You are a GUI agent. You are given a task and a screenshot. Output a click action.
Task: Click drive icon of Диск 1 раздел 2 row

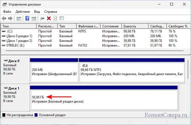pos(4,41)
